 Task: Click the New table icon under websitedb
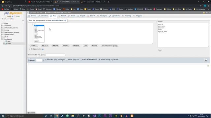pos(6,41)
